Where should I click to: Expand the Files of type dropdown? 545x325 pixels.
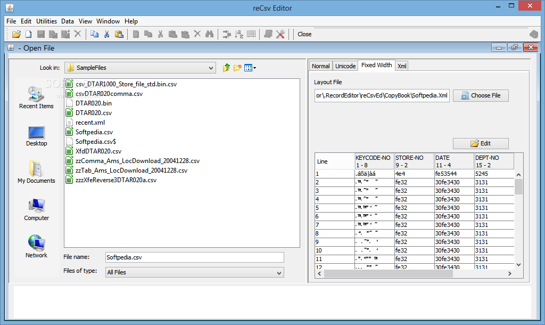(279, 272)
